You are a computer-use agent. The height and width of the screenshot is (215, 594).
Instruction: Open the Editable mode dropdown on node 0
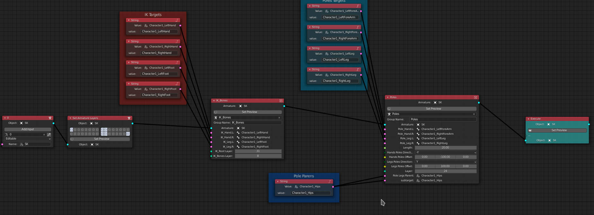(28, 139)
